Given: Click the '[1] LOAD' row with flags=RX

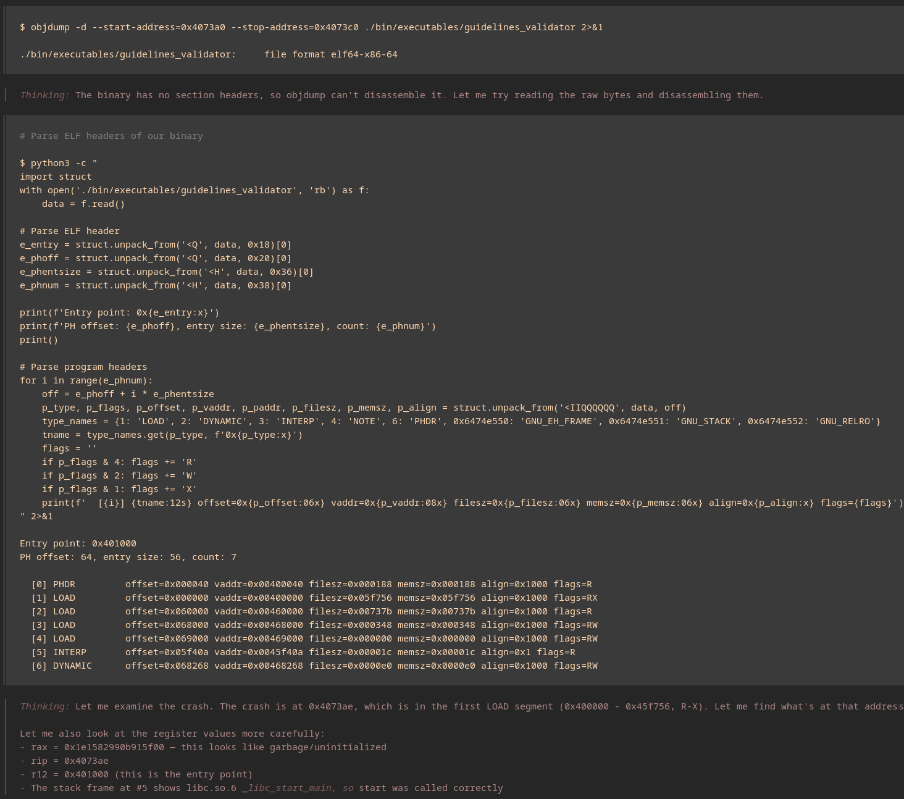Looking at the screenshot, I should point(314,598).
